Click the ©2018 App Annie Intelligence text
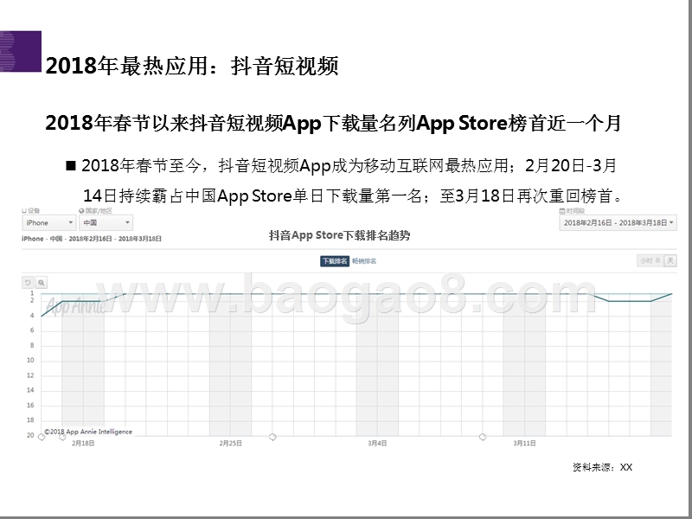The width and height of the screenshot is (692, 519). [88, 432]
